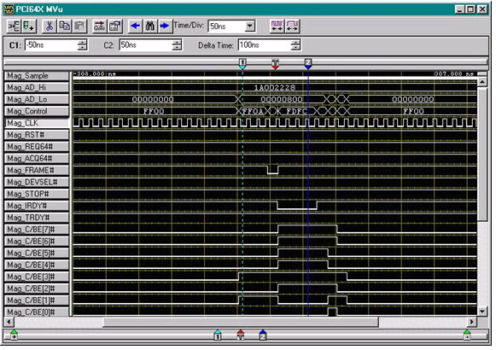Click cursor 1 marker in bottom overview bar
496x350 pixels.
click(x=218, y=335)
